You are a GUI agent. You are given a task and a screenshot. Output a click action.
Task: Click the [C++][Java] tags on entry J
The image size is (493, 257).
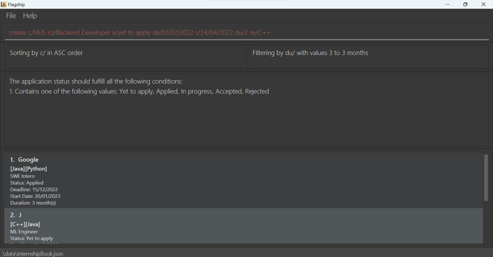pyautogui.click(x=25, y=224)
